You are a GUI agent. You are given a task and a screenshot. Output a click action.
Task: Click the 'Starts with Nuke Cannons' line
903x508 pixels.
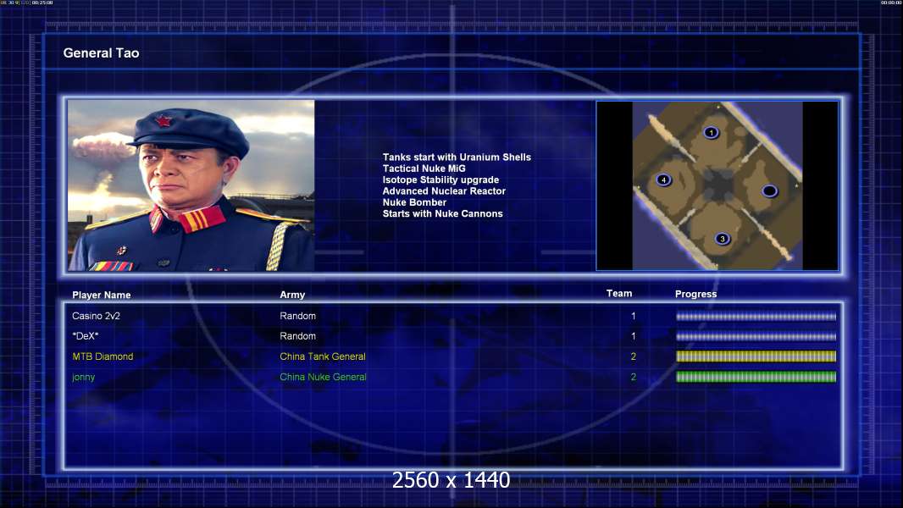point(442,213)
